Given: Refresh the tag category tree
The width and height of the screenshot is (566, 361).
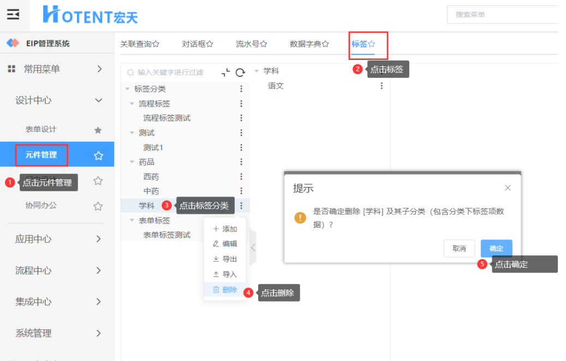Looking at the screenshot, I should coord(240,73).
